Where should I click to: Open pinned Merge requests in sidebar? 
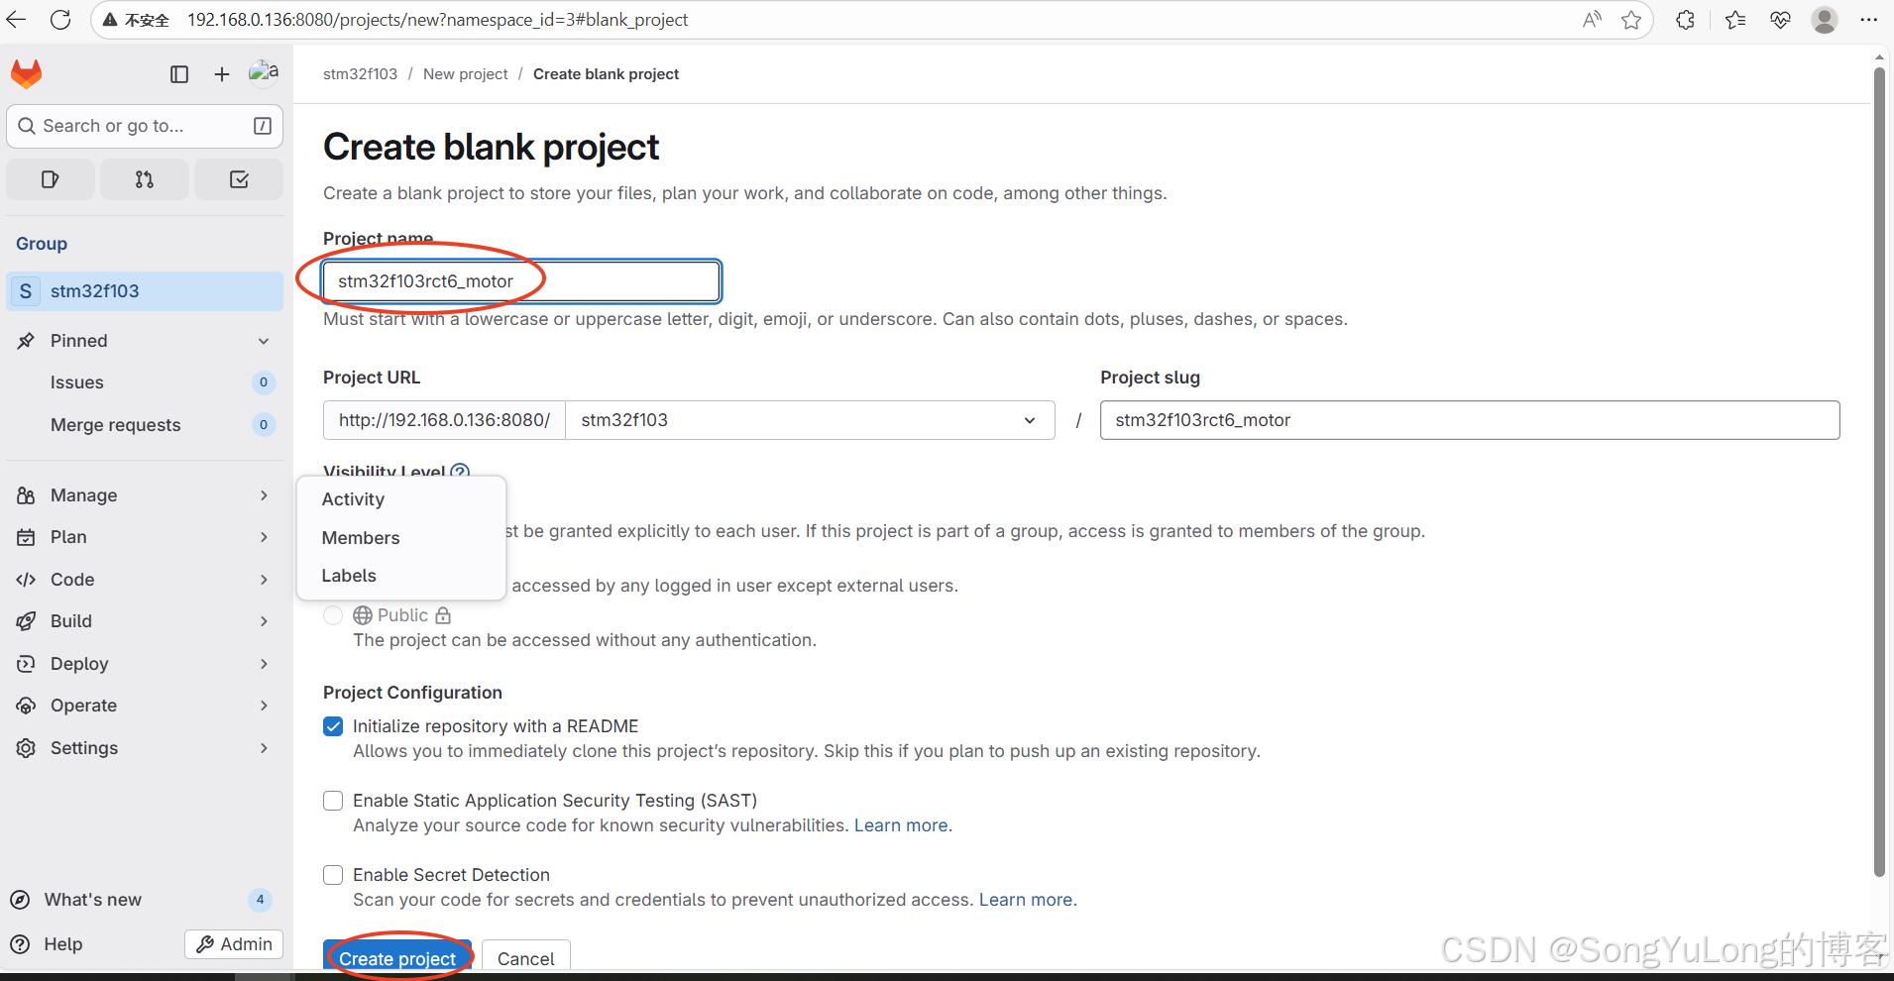145,425
